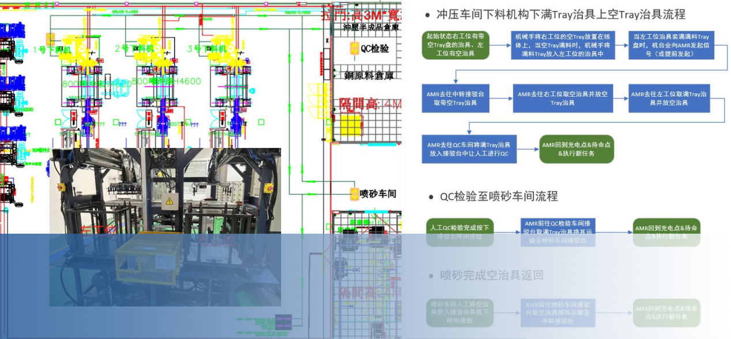Click the orange door marker beside 1号下料机
The height and width of the screenshot is (339, 731).
[51, 39]
